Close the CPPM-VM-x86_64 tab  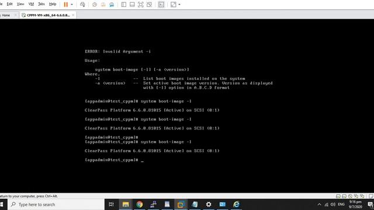(x=73, y=15)
